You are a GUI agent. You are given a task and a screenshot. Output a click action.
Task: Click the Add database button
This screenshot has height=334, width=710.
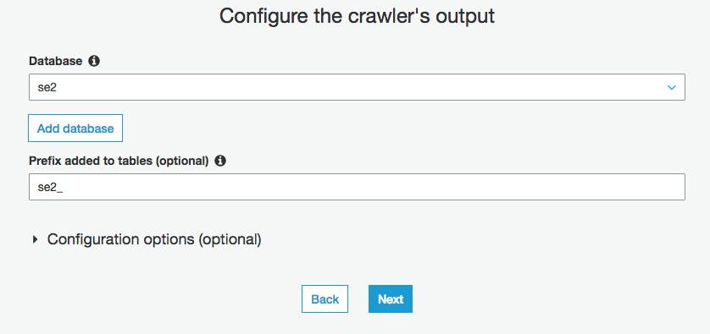[x=75, y=129]
